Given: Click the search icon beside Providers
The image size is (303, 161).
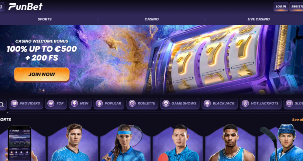Looking at the screenshot, I should coord(2,104).
